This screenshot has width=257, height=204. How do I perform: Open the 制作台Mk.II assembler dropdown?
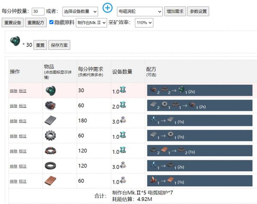[91, 22]
